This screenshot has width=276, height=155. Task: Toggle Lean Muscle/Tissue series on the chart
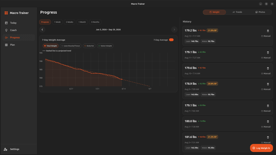(70, 46)
